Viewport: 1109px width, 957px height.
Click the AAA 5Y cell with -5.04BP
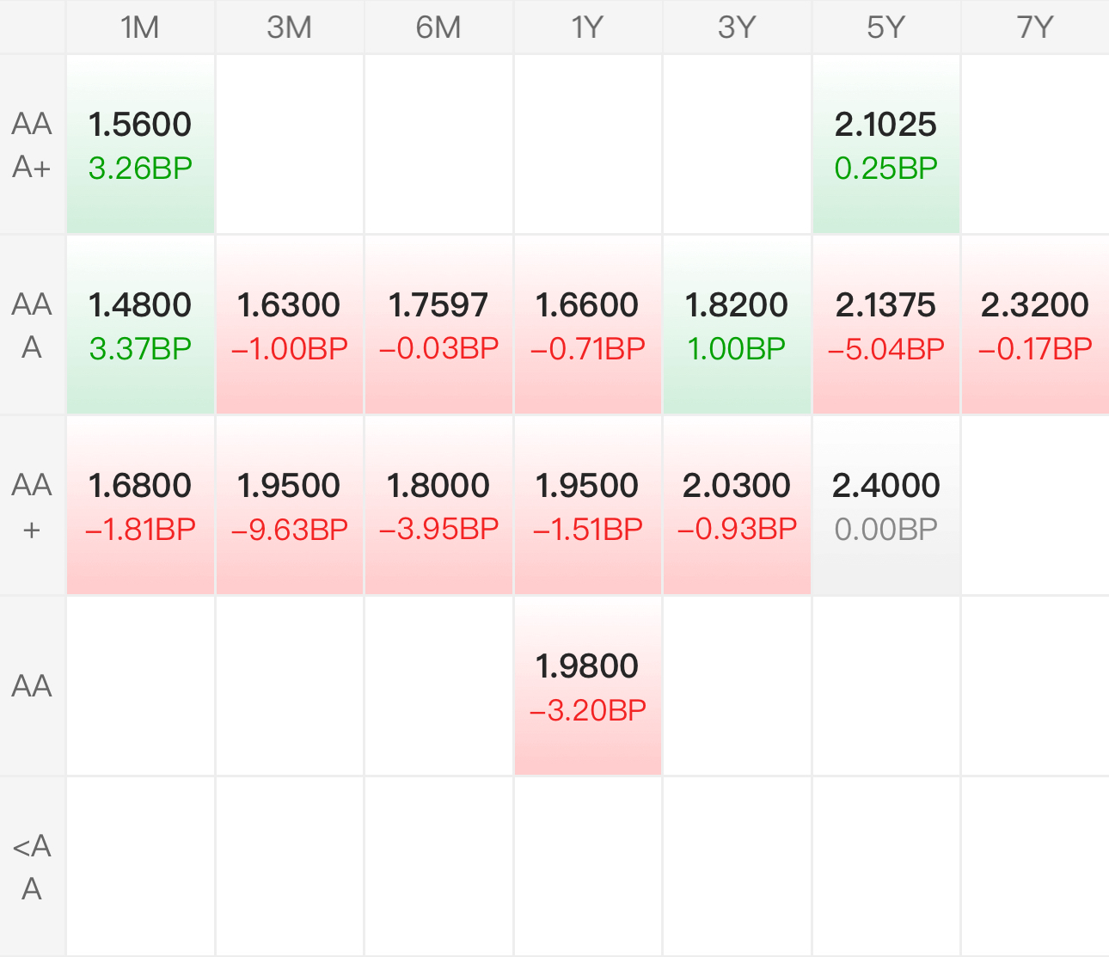tap(885, 326)
